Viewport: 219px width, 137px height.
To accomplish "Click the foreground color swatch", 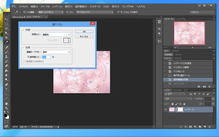I will [5, 115].
